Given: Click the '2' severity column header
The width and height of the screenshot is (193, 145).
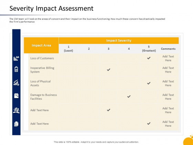Looking at the screenshot, I should 89,49.
